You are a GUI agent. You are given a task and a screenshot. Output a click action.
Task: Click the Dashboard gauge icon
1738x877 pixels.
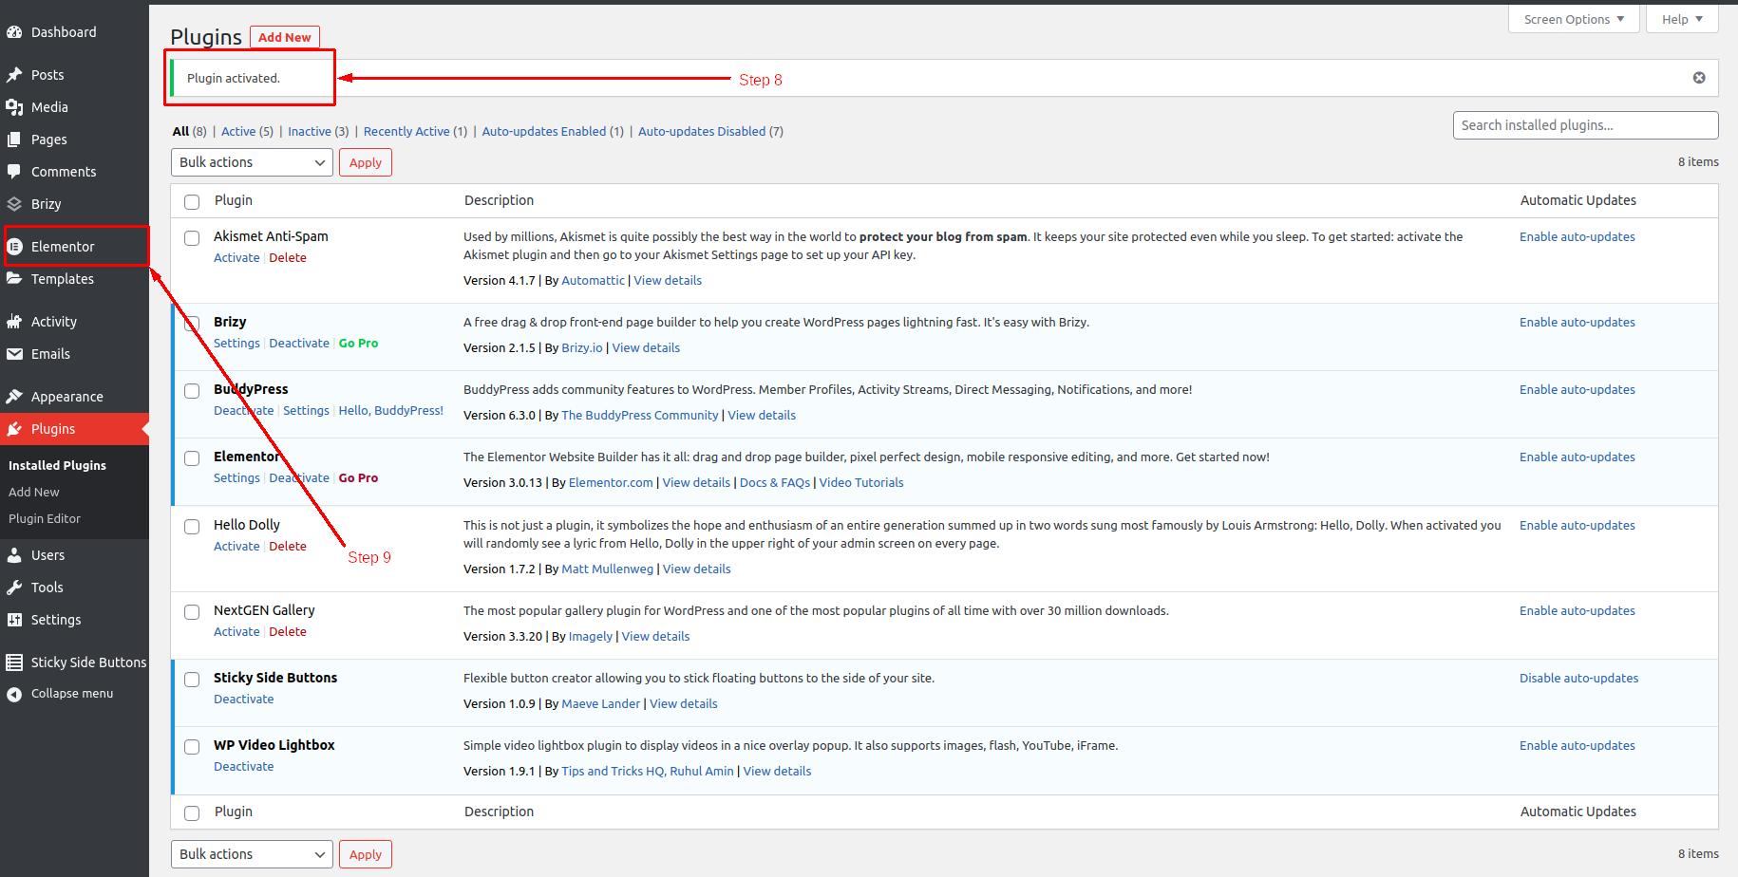click(14, 32)
